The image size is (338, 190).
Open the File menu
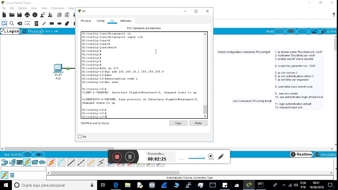pos(4,8)
